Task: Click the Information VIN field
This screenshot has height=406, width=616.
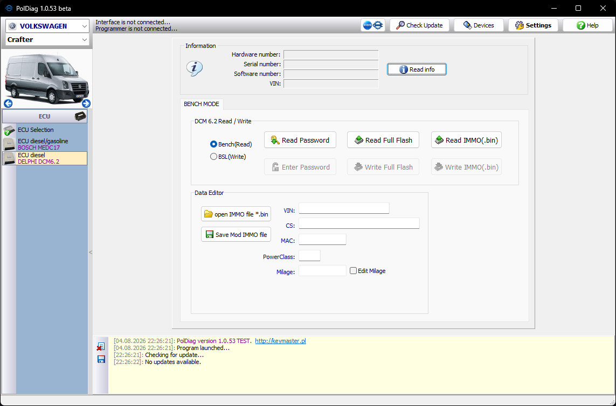Action: pos(331,83)
